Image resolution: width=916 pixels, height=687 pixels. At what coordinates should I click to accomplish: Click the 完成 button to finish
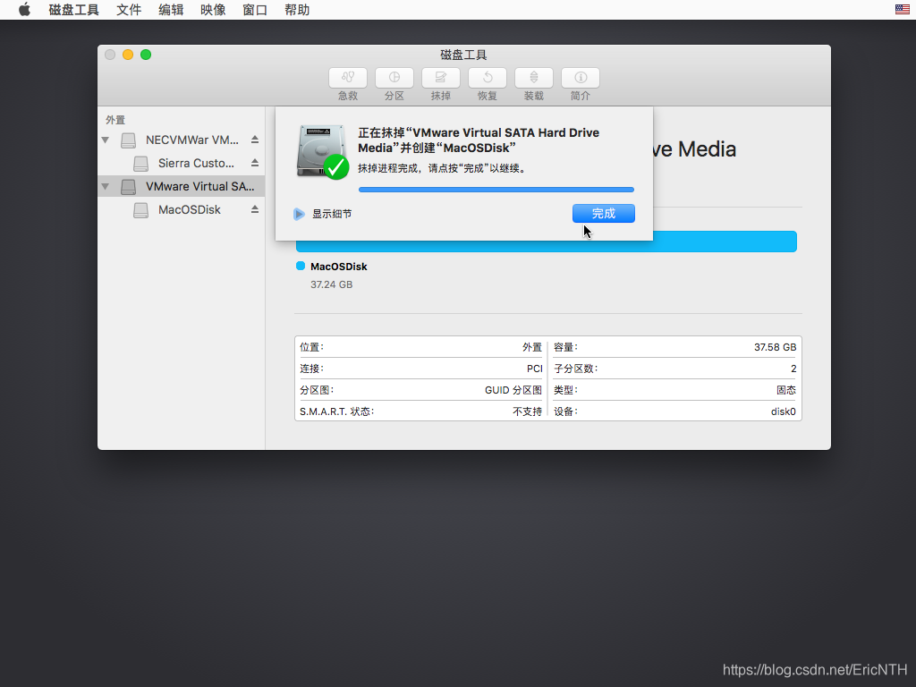604,213
